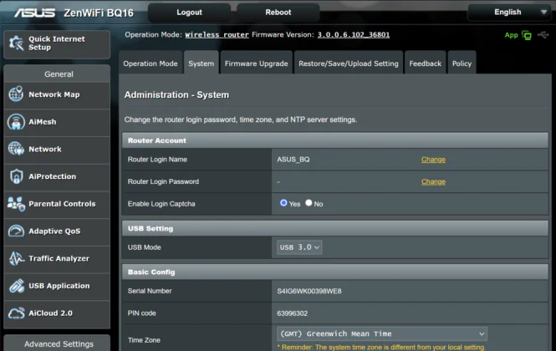Switch to the Operation Mode tab
The image size is (556, 351).
tap(150, 64)
